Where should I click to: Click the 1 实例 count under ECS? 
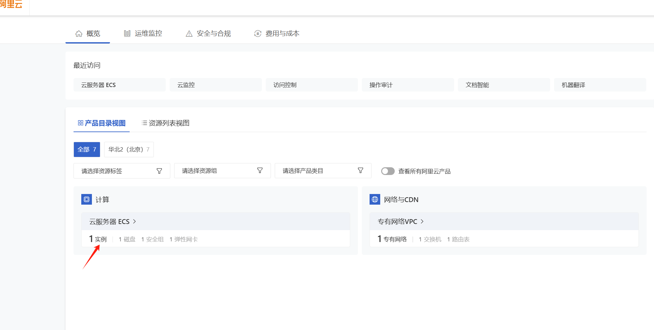[98, 239]
